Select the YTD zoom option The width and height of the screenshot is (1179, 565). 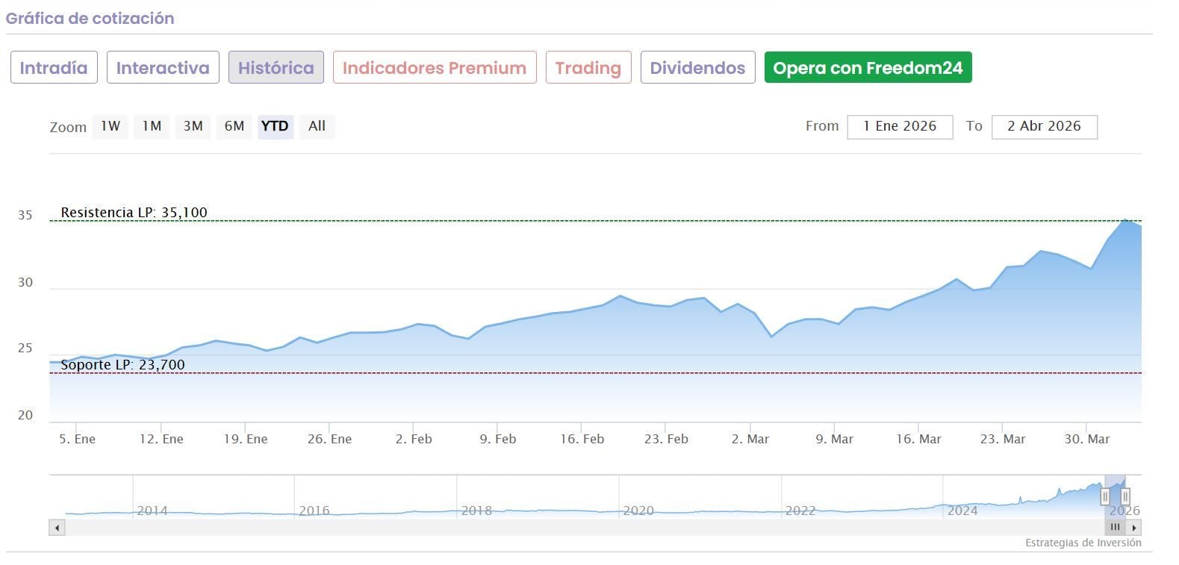275,126
